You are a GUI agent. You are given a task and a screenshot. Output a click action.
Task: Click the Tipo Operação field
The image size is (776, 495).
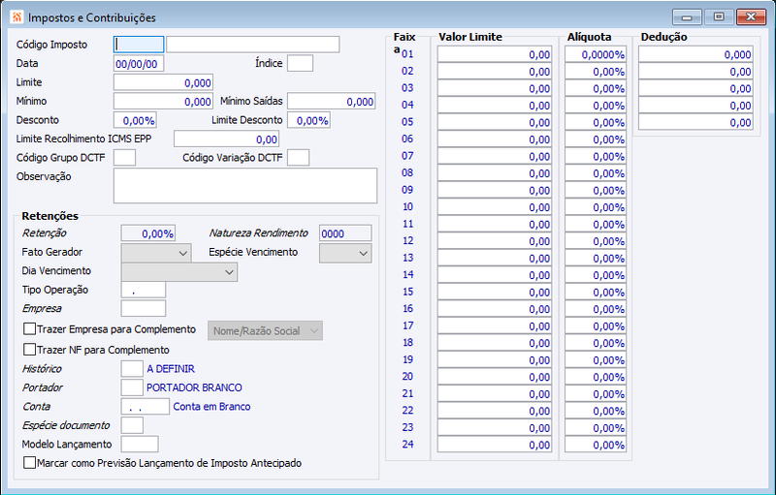tap(144, 290)
